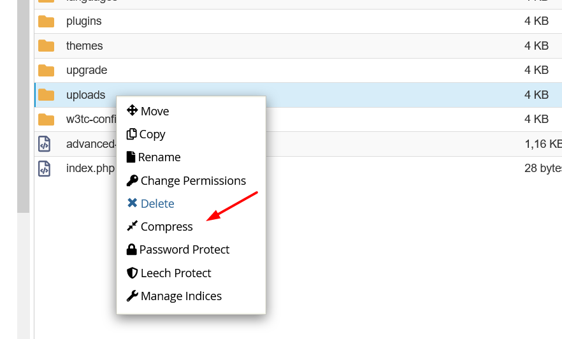Choose Compress from the context menu
This screenshot has width=562, height=339.
pyautogui.click(x=167, y=226)
